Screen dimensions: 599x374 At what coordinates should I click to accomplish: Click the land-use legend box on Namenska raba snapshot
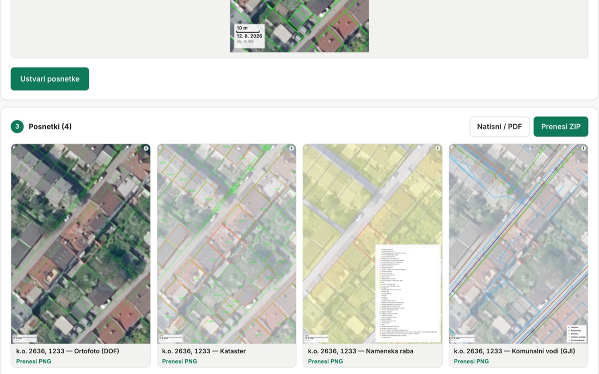click(x=408, y=293)
